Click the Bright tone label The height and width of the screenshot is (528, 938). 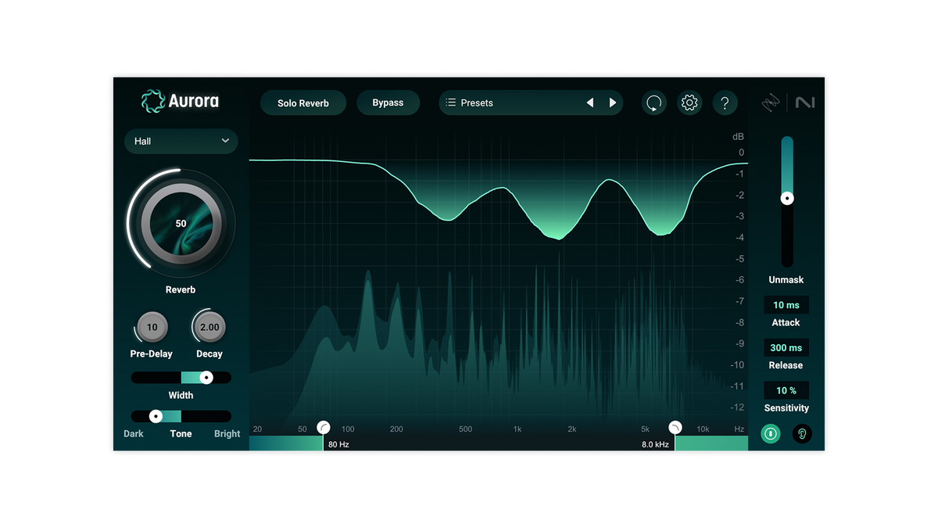click(x=227, y=434)
